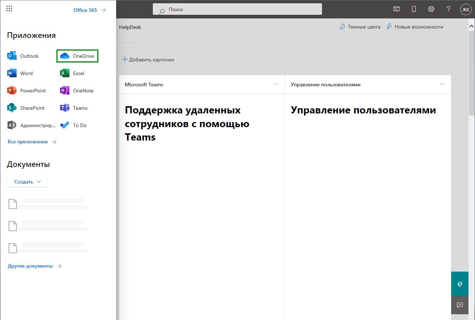The image size is (475, 320).
Task: Click in the Поиск search field
Action: (237, 9)
